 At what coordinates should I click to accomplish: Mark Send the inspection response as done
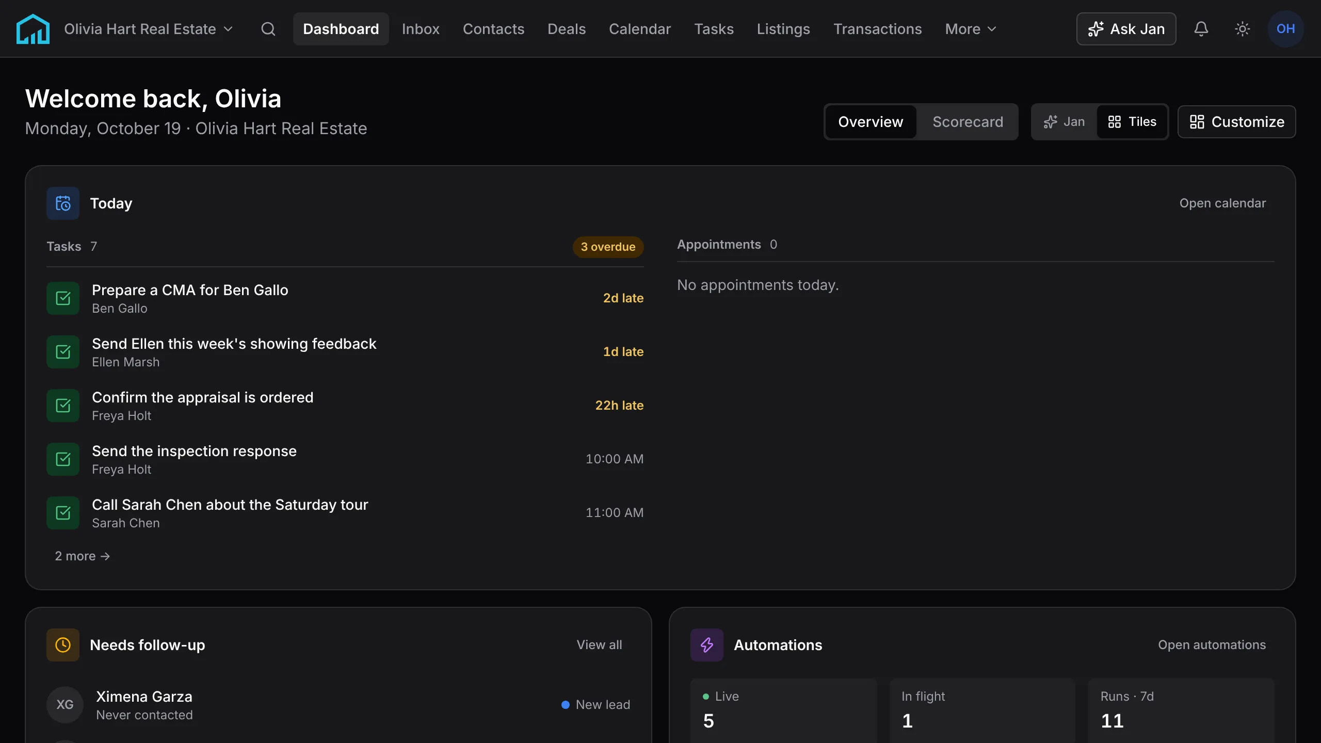pyautogui.click(x=63, y=459)
